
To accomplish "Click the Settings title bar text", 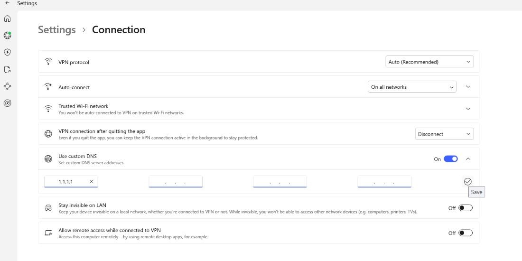I will 28,3.
